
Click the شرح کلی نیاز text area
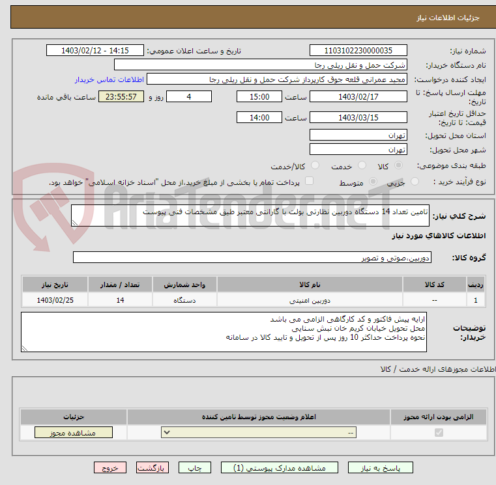click(x=250, y=215)
